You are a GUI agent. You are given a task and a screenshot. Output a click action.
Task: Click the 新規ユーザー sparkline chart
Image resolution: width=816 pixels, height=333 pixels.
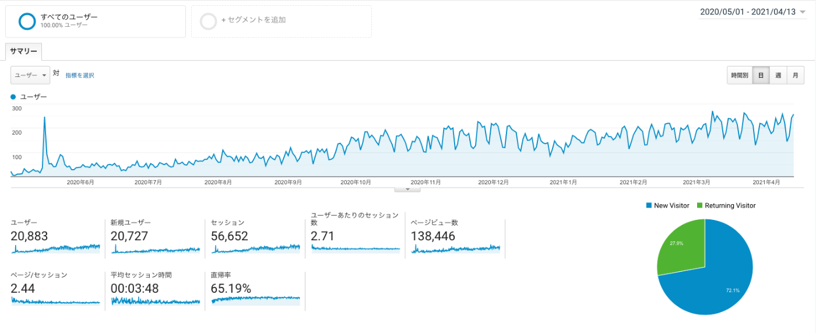point(156,249)
